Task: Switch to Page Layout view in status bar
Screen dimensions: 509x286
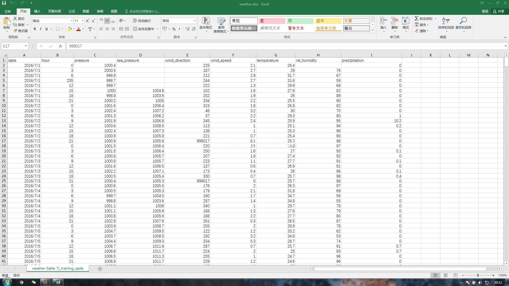Action: (446, 275)
